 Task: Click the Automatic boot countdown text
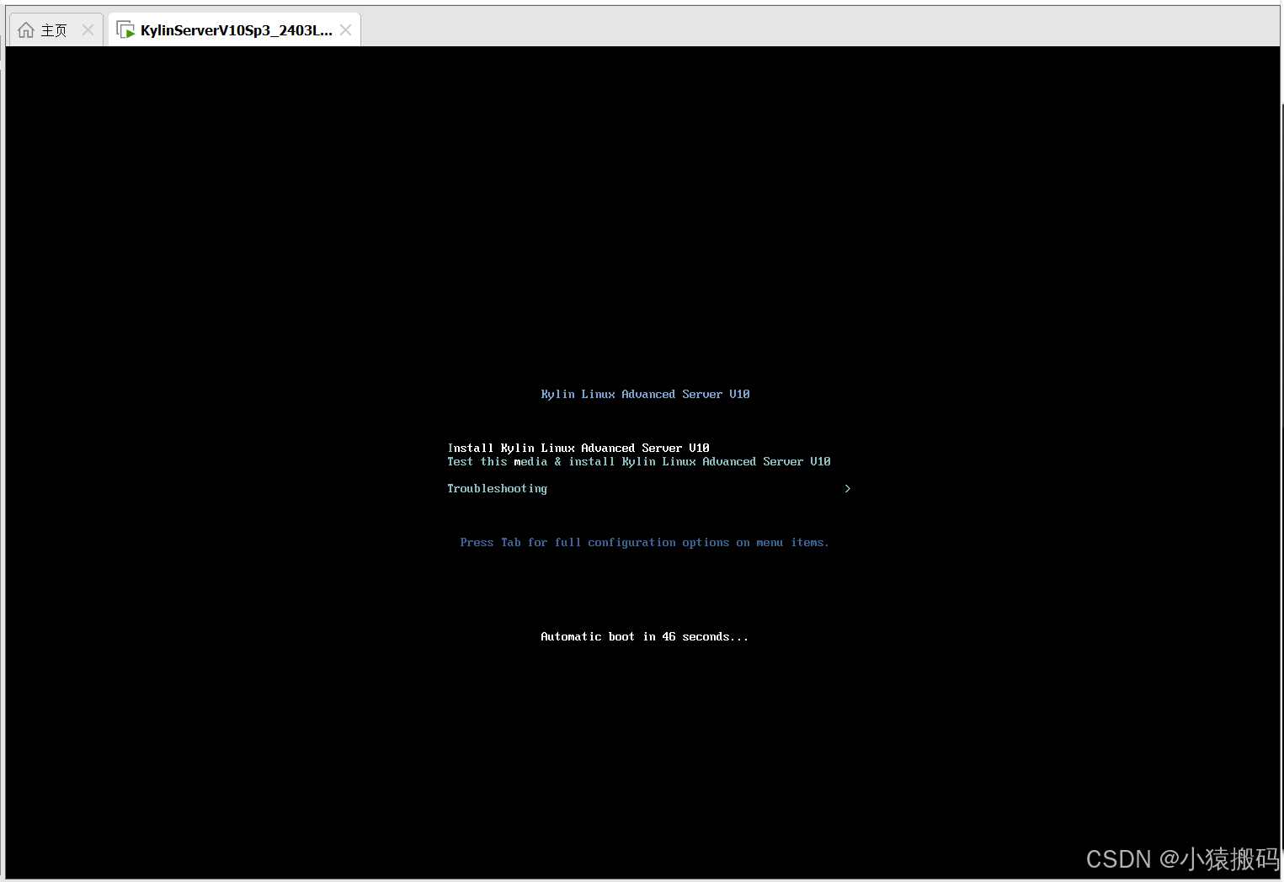point(644,636)
